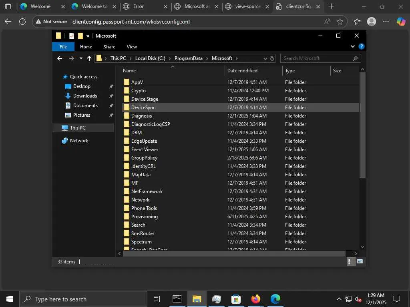The width and height of the screenshot is (410, 307).
Task: Select the SmsRouter folder icon
Action: point(127,233)
